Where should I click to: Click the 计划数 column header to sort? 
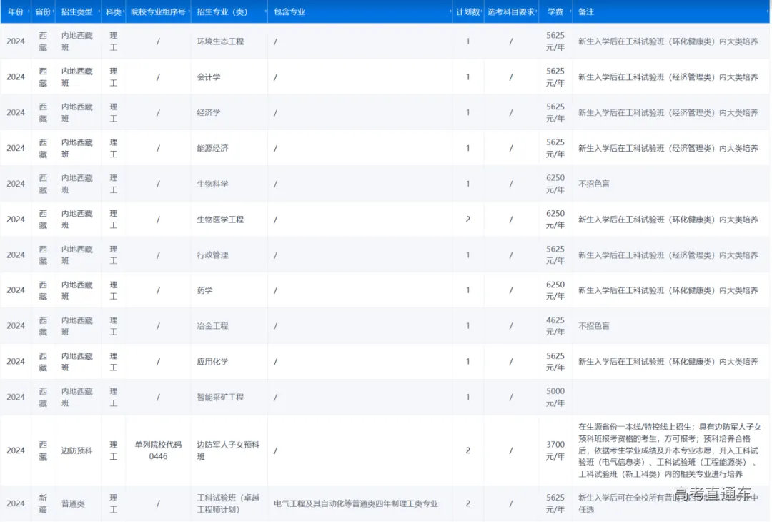tap(467, 12)
